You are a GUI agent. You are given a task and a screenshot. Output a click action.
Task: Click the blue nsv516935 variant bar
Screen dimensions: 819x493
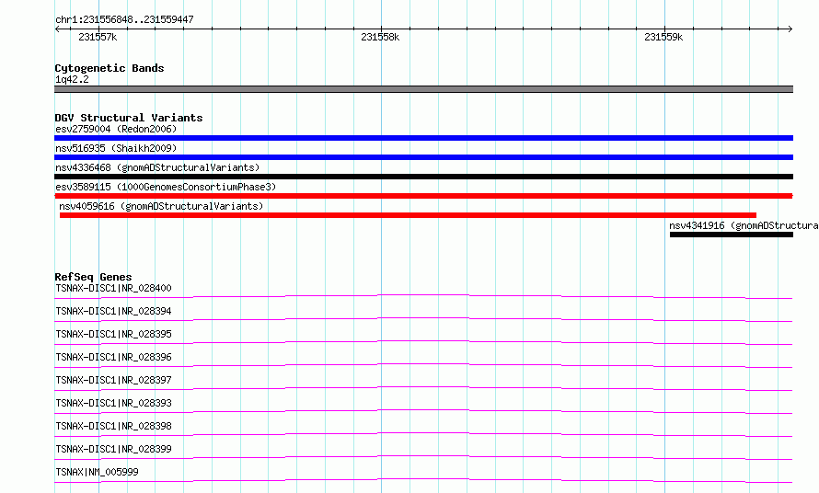423,157
